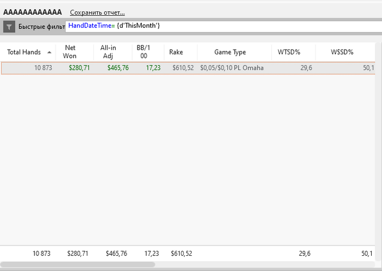Click All-in Adj value $465,76 in row
The height and width of the screenshot is (271, 382).
118,68
